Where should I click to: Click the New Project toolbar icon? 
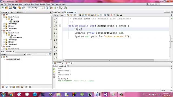tap(6, 8)
